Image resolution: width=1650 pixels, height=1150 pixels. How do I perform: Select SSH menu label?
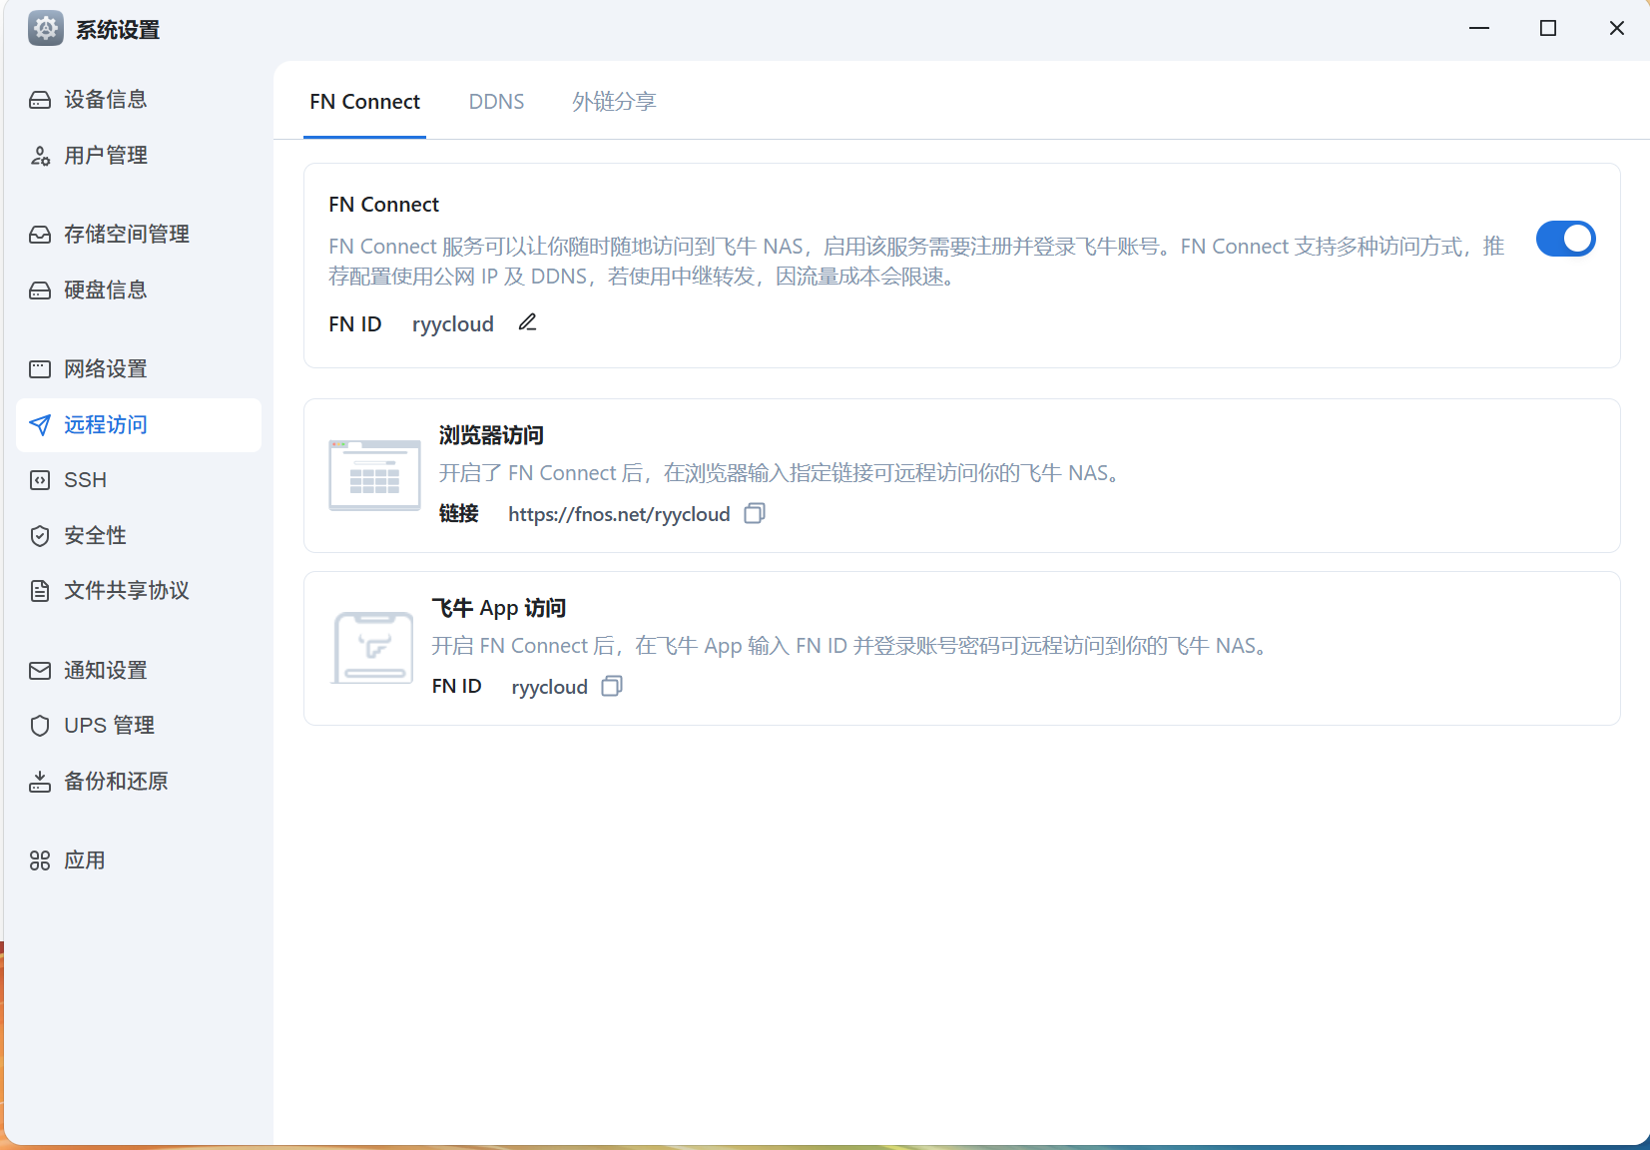point(86,480)
